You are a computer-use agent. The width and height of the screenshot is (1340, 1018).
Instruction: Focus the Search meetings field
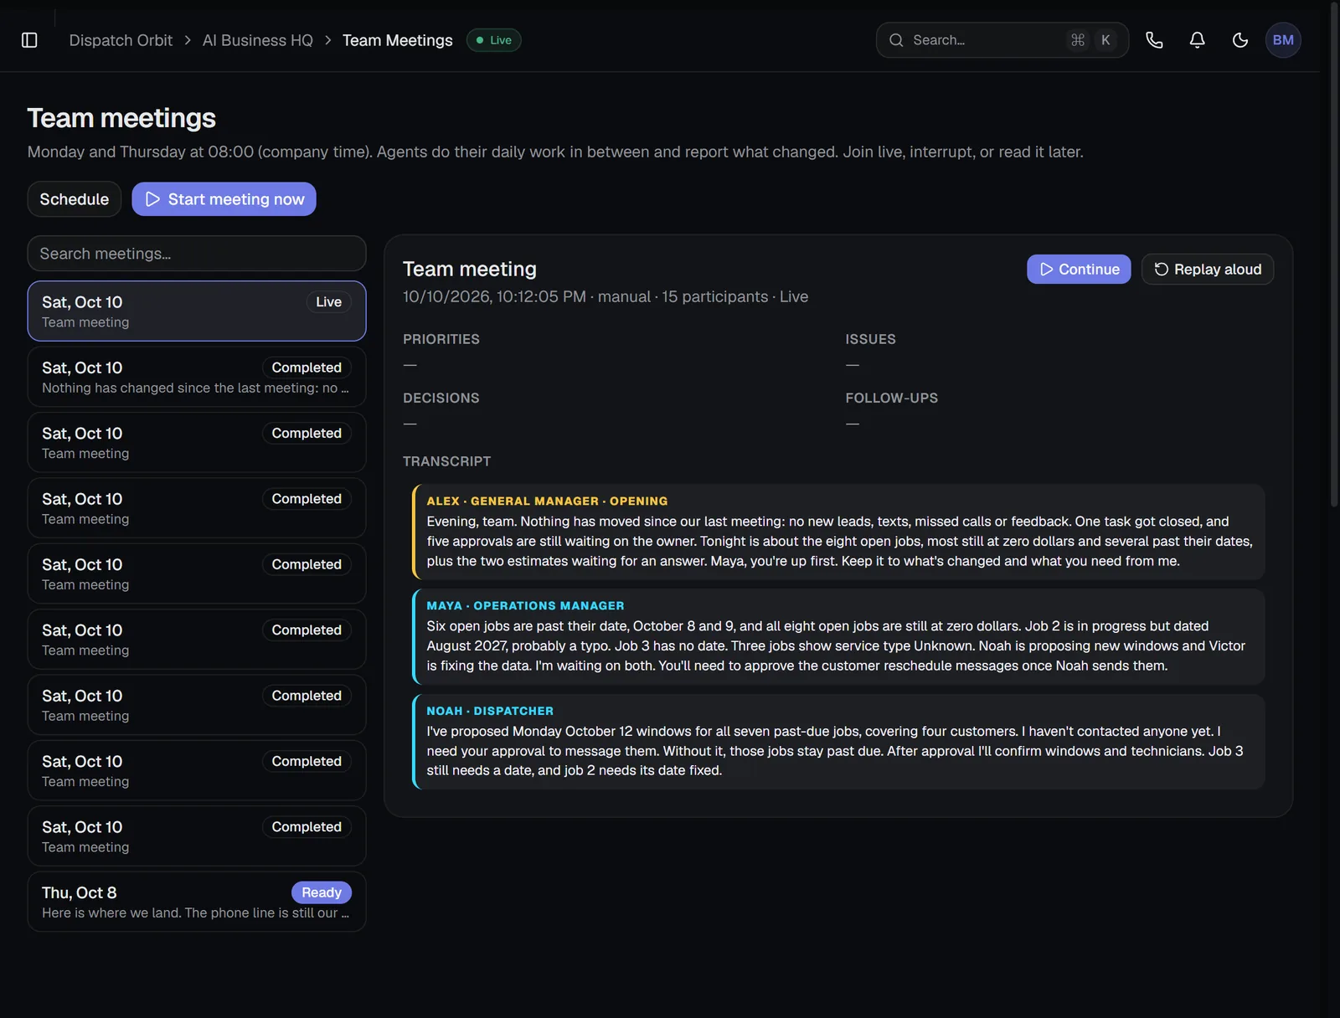click(x=197, y=254)
